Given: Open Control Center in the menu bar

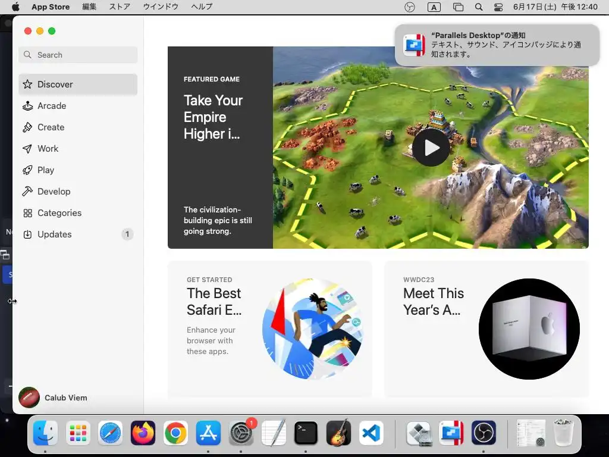Looking at the screenshot, I should point(498,7).
